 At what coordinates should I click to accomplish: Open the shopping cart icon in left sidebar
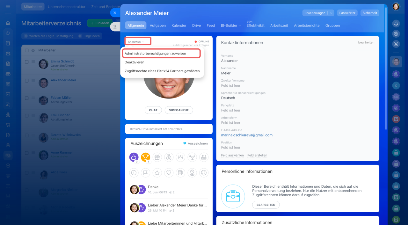click(8, 125)
